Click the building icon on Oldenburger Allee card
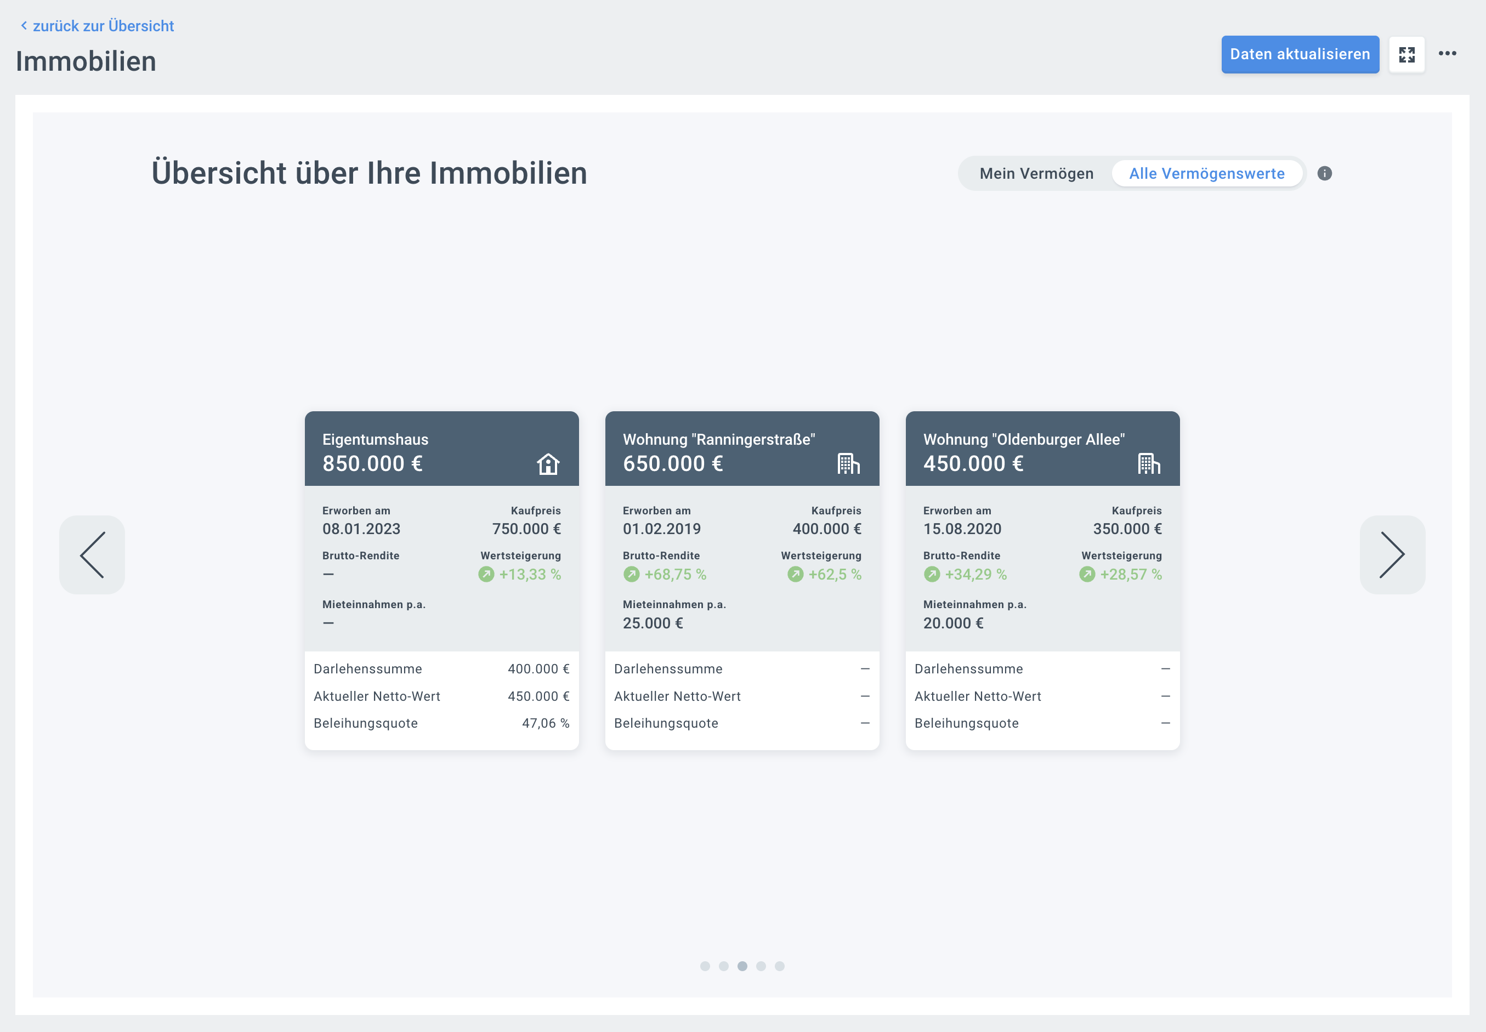1486x1032 pixels. click(x=1148, y=463)
